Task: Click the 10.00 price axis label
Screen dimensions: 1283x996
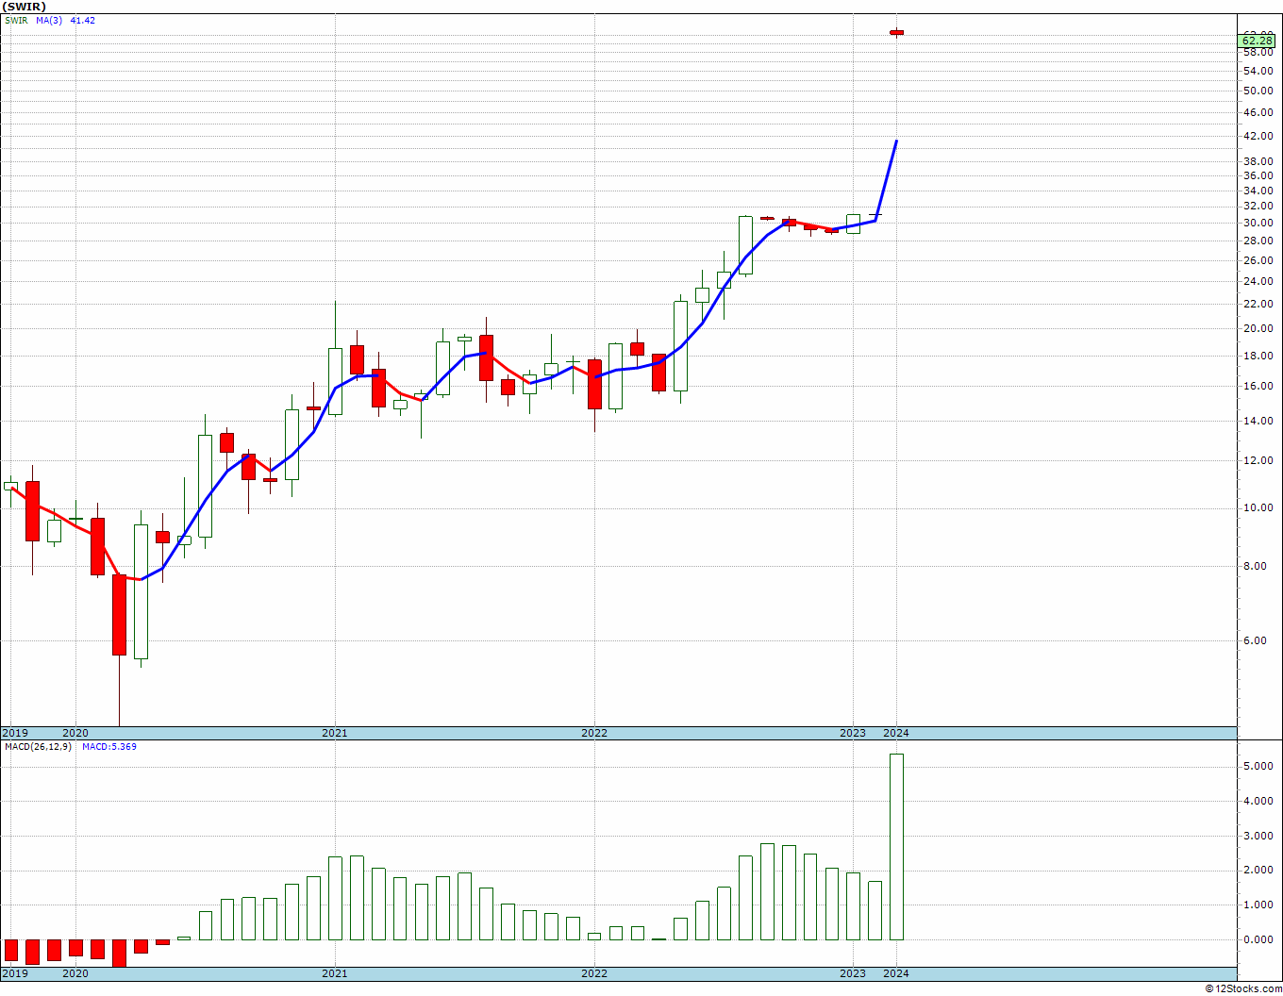Action: [x=1258, y=508]
